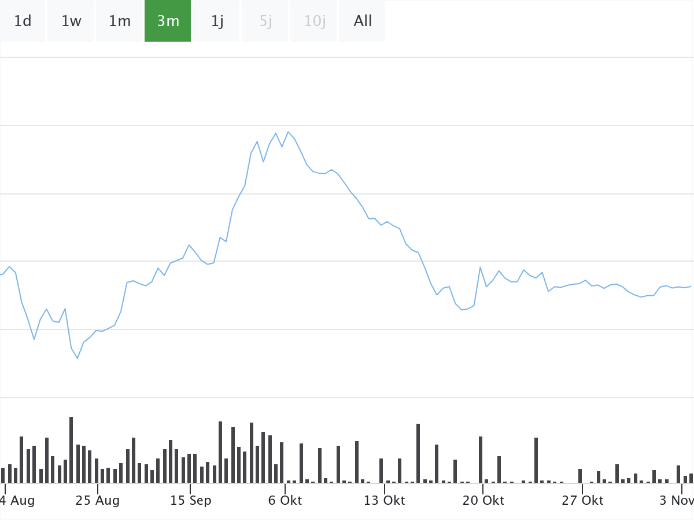
Task: Click the lowest point of the price line
Action: pos(77,358)
